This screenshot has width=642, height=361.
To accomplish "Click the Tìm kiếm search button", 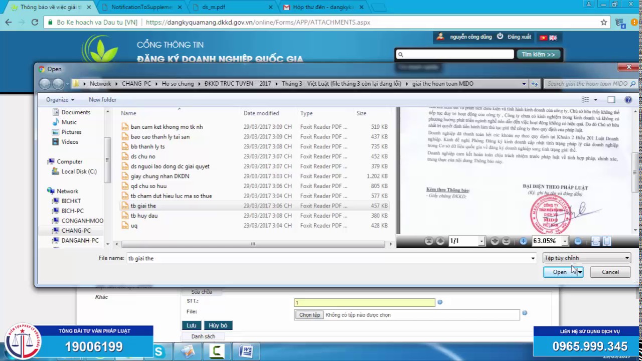I will pos(538,54).
